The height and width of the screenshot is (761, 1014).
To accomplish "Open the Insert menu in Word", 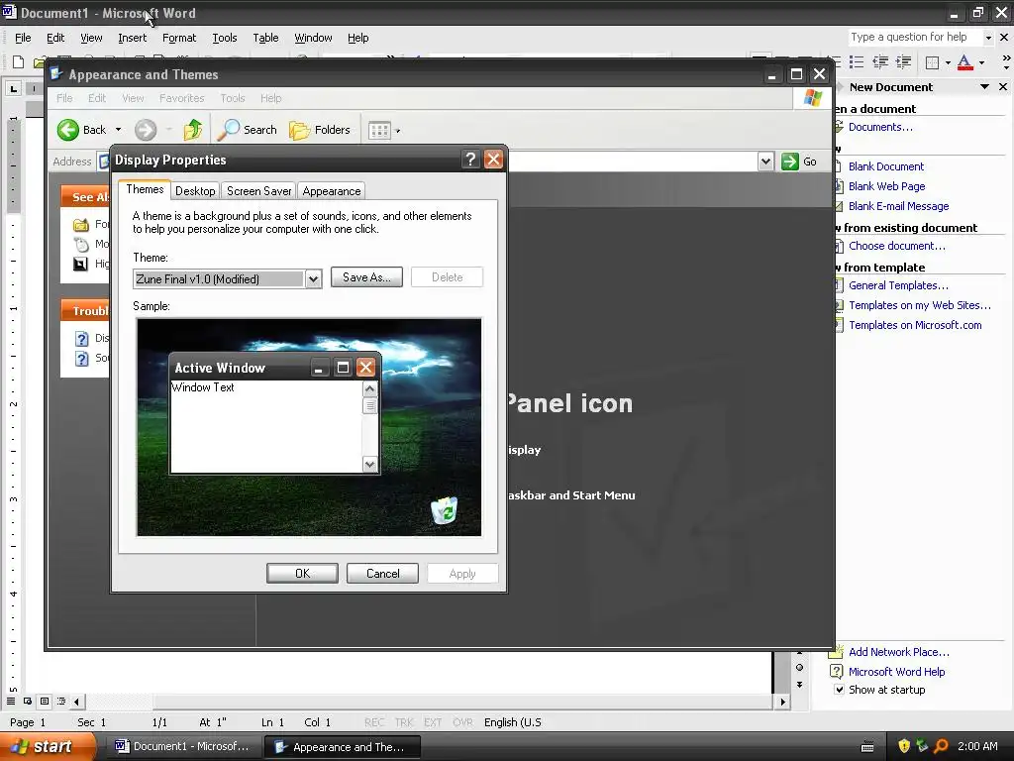I will click(x=132, y=38).
